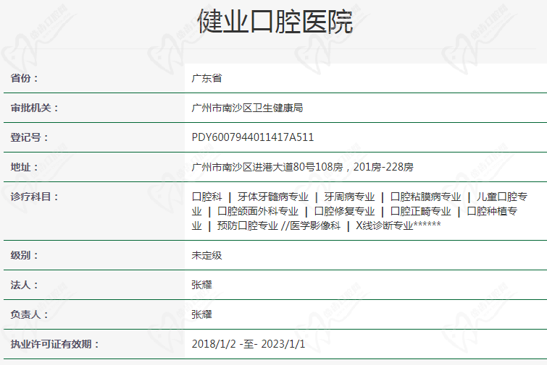Image resolution: width=547 pixels, height=365 pixels.
Task: Click the 口腔颌面外科专业 department entry
Action: click(257, 211)
